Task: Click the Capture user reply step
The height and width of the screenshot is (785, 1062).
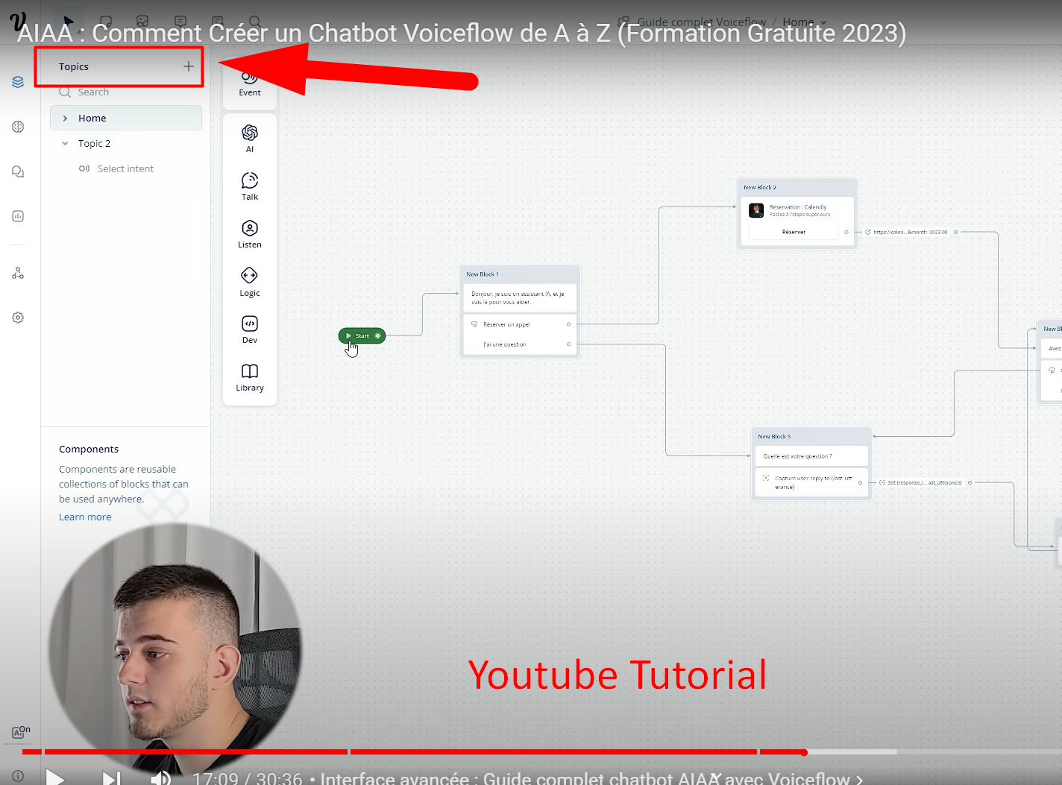Action: click(x=811, y=482)
